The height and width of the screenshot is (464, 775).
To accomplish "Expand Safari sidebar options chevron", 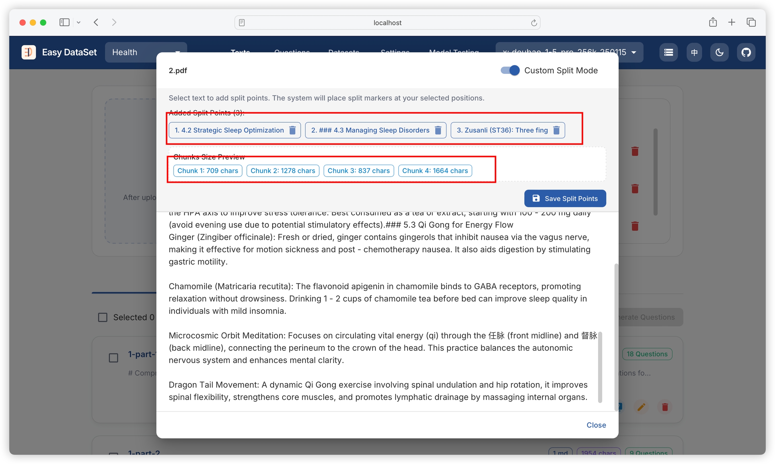I will tap(78, 23).
